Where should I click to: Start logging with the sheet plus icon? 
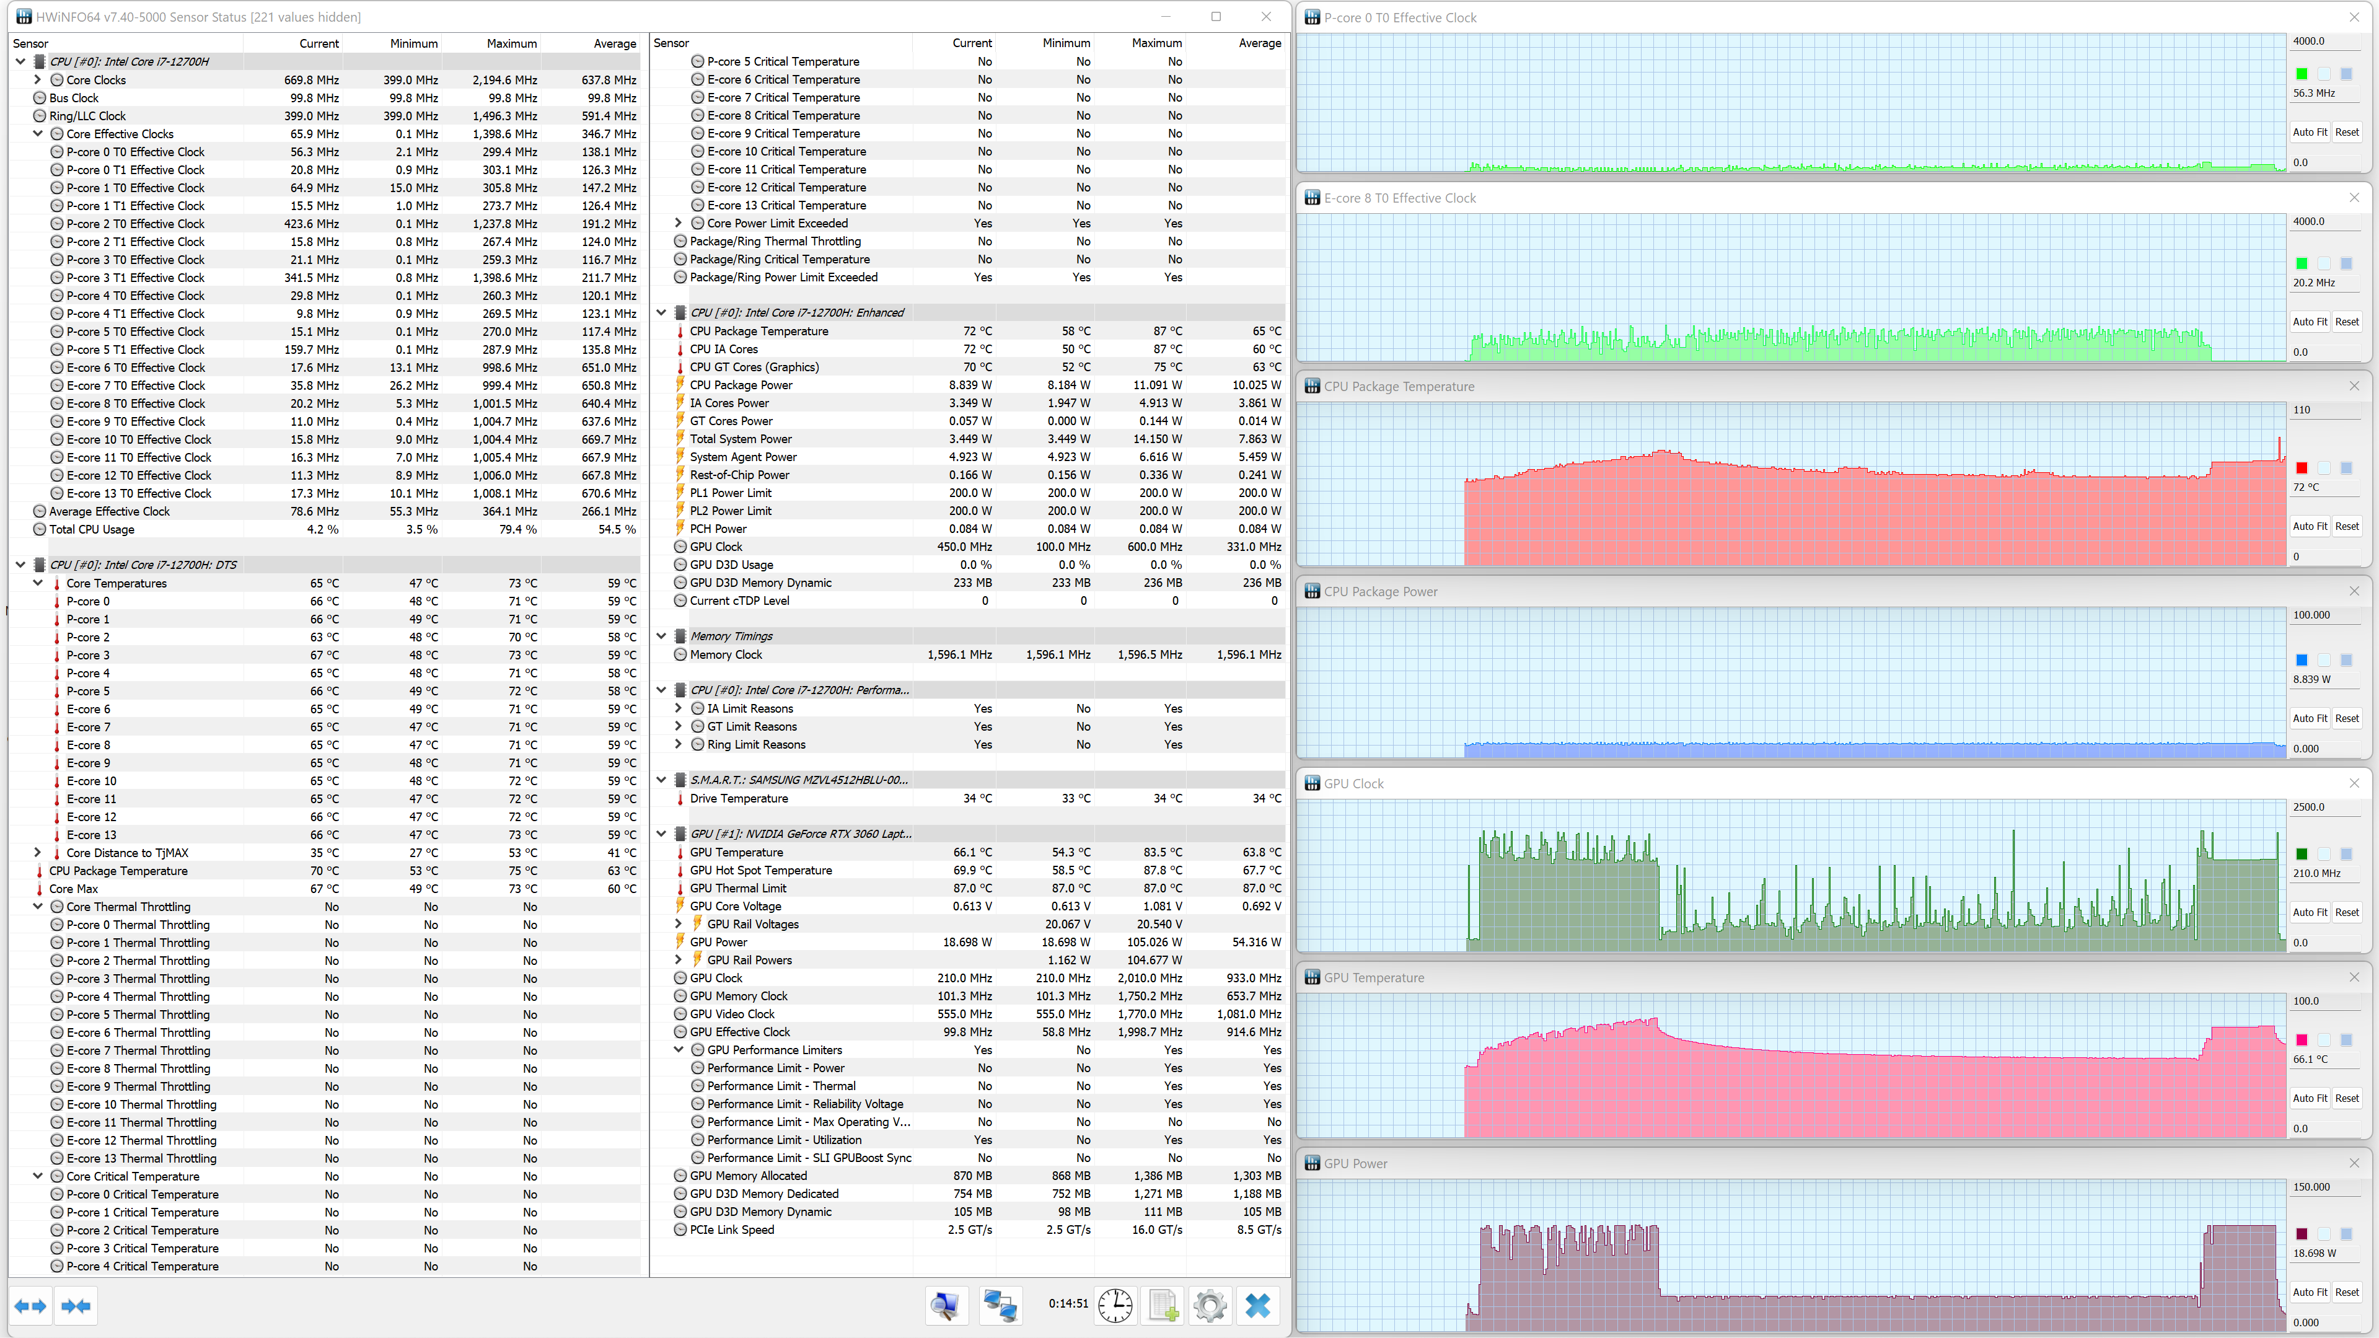coord(1164,1306)
